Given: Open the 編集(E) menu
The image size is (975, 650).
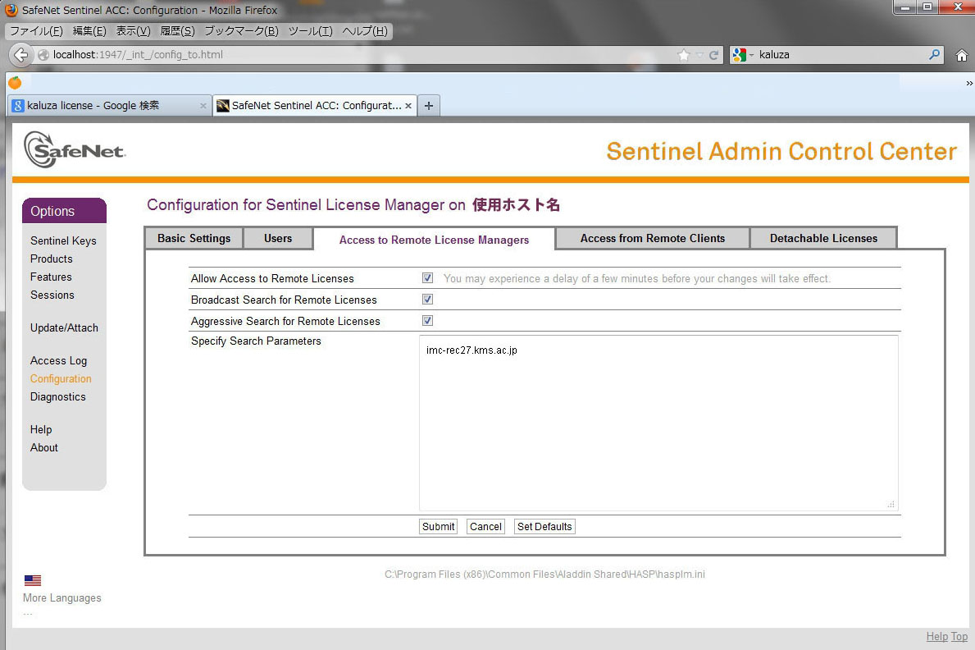Looking at the screenshot, I should 89,31.
